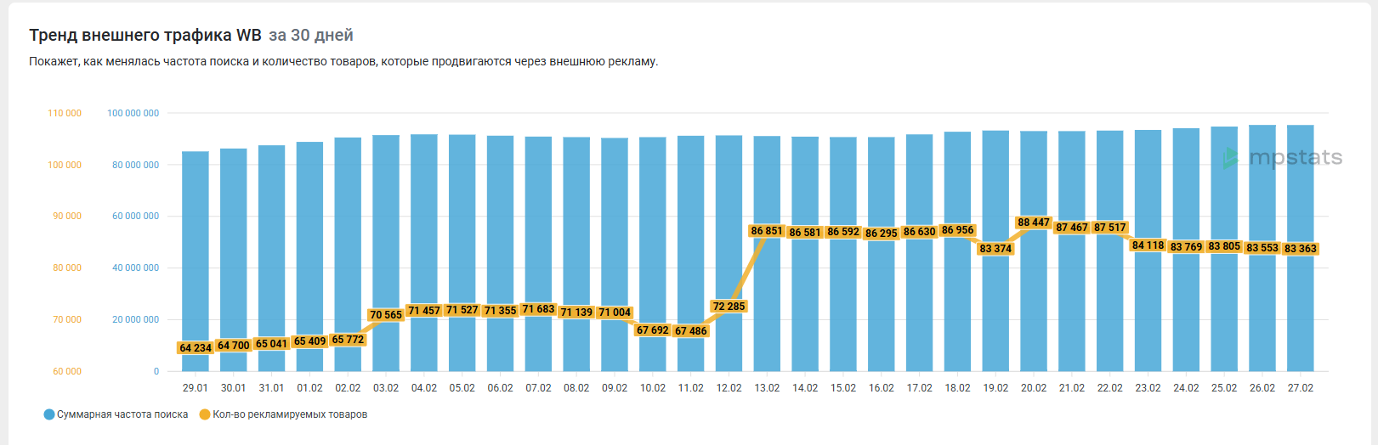Select the 83 374 data label
Viewport: 1378px width, 445px height.
[x=995, y=249]
